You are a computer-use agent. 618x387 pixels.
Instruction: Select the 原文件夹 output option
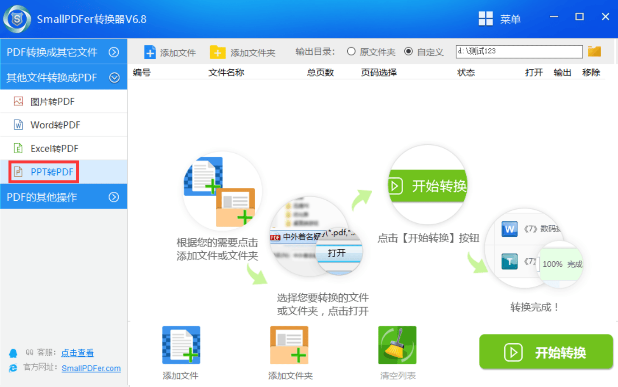point(351,51)
